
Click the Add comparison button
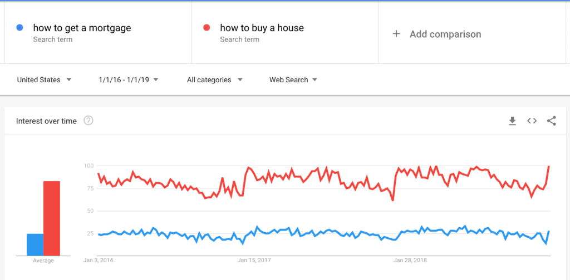click(x=437, y=34)
